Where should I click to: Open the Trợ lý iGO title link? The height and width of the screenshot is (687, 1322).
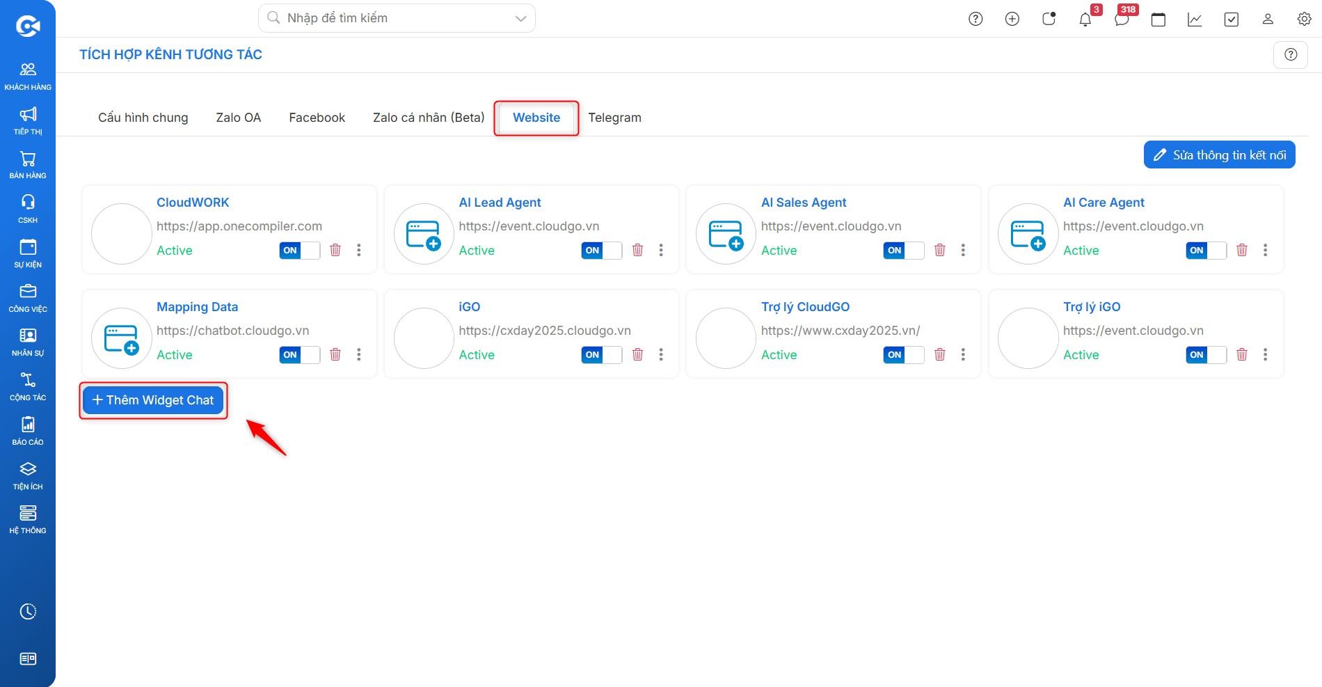1092,307
